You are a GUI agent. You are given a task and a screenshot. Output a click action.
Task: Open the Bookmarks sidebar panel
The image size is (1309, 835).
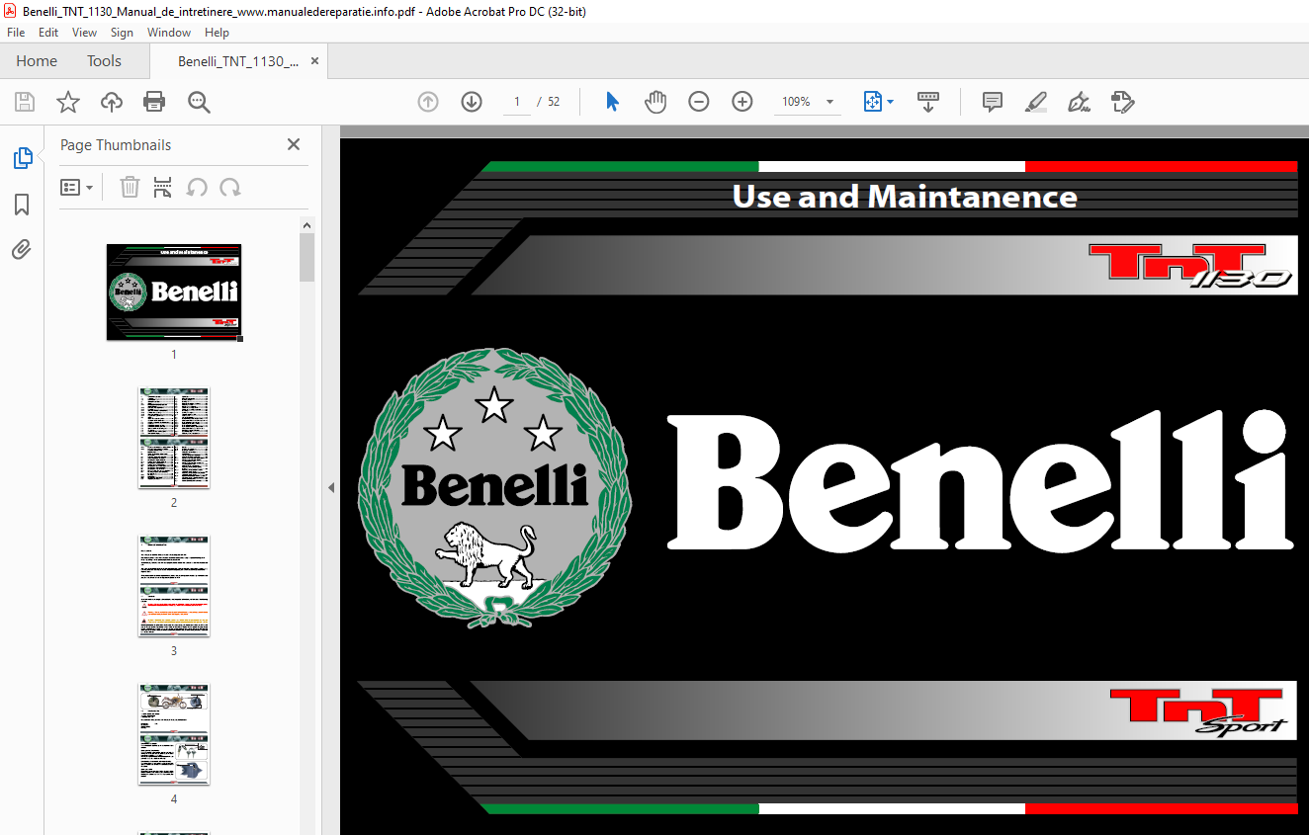[x=22, y=205]
